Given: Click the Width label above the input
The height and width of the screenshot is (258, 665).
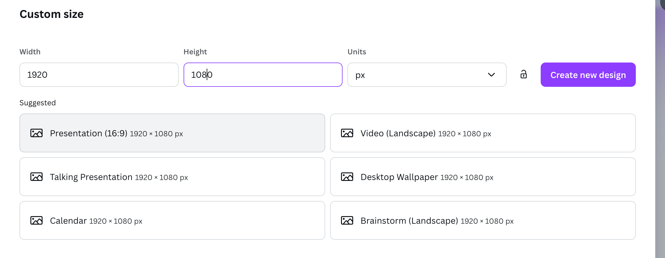Looking at the screenshot, I should tap(30, 52).
